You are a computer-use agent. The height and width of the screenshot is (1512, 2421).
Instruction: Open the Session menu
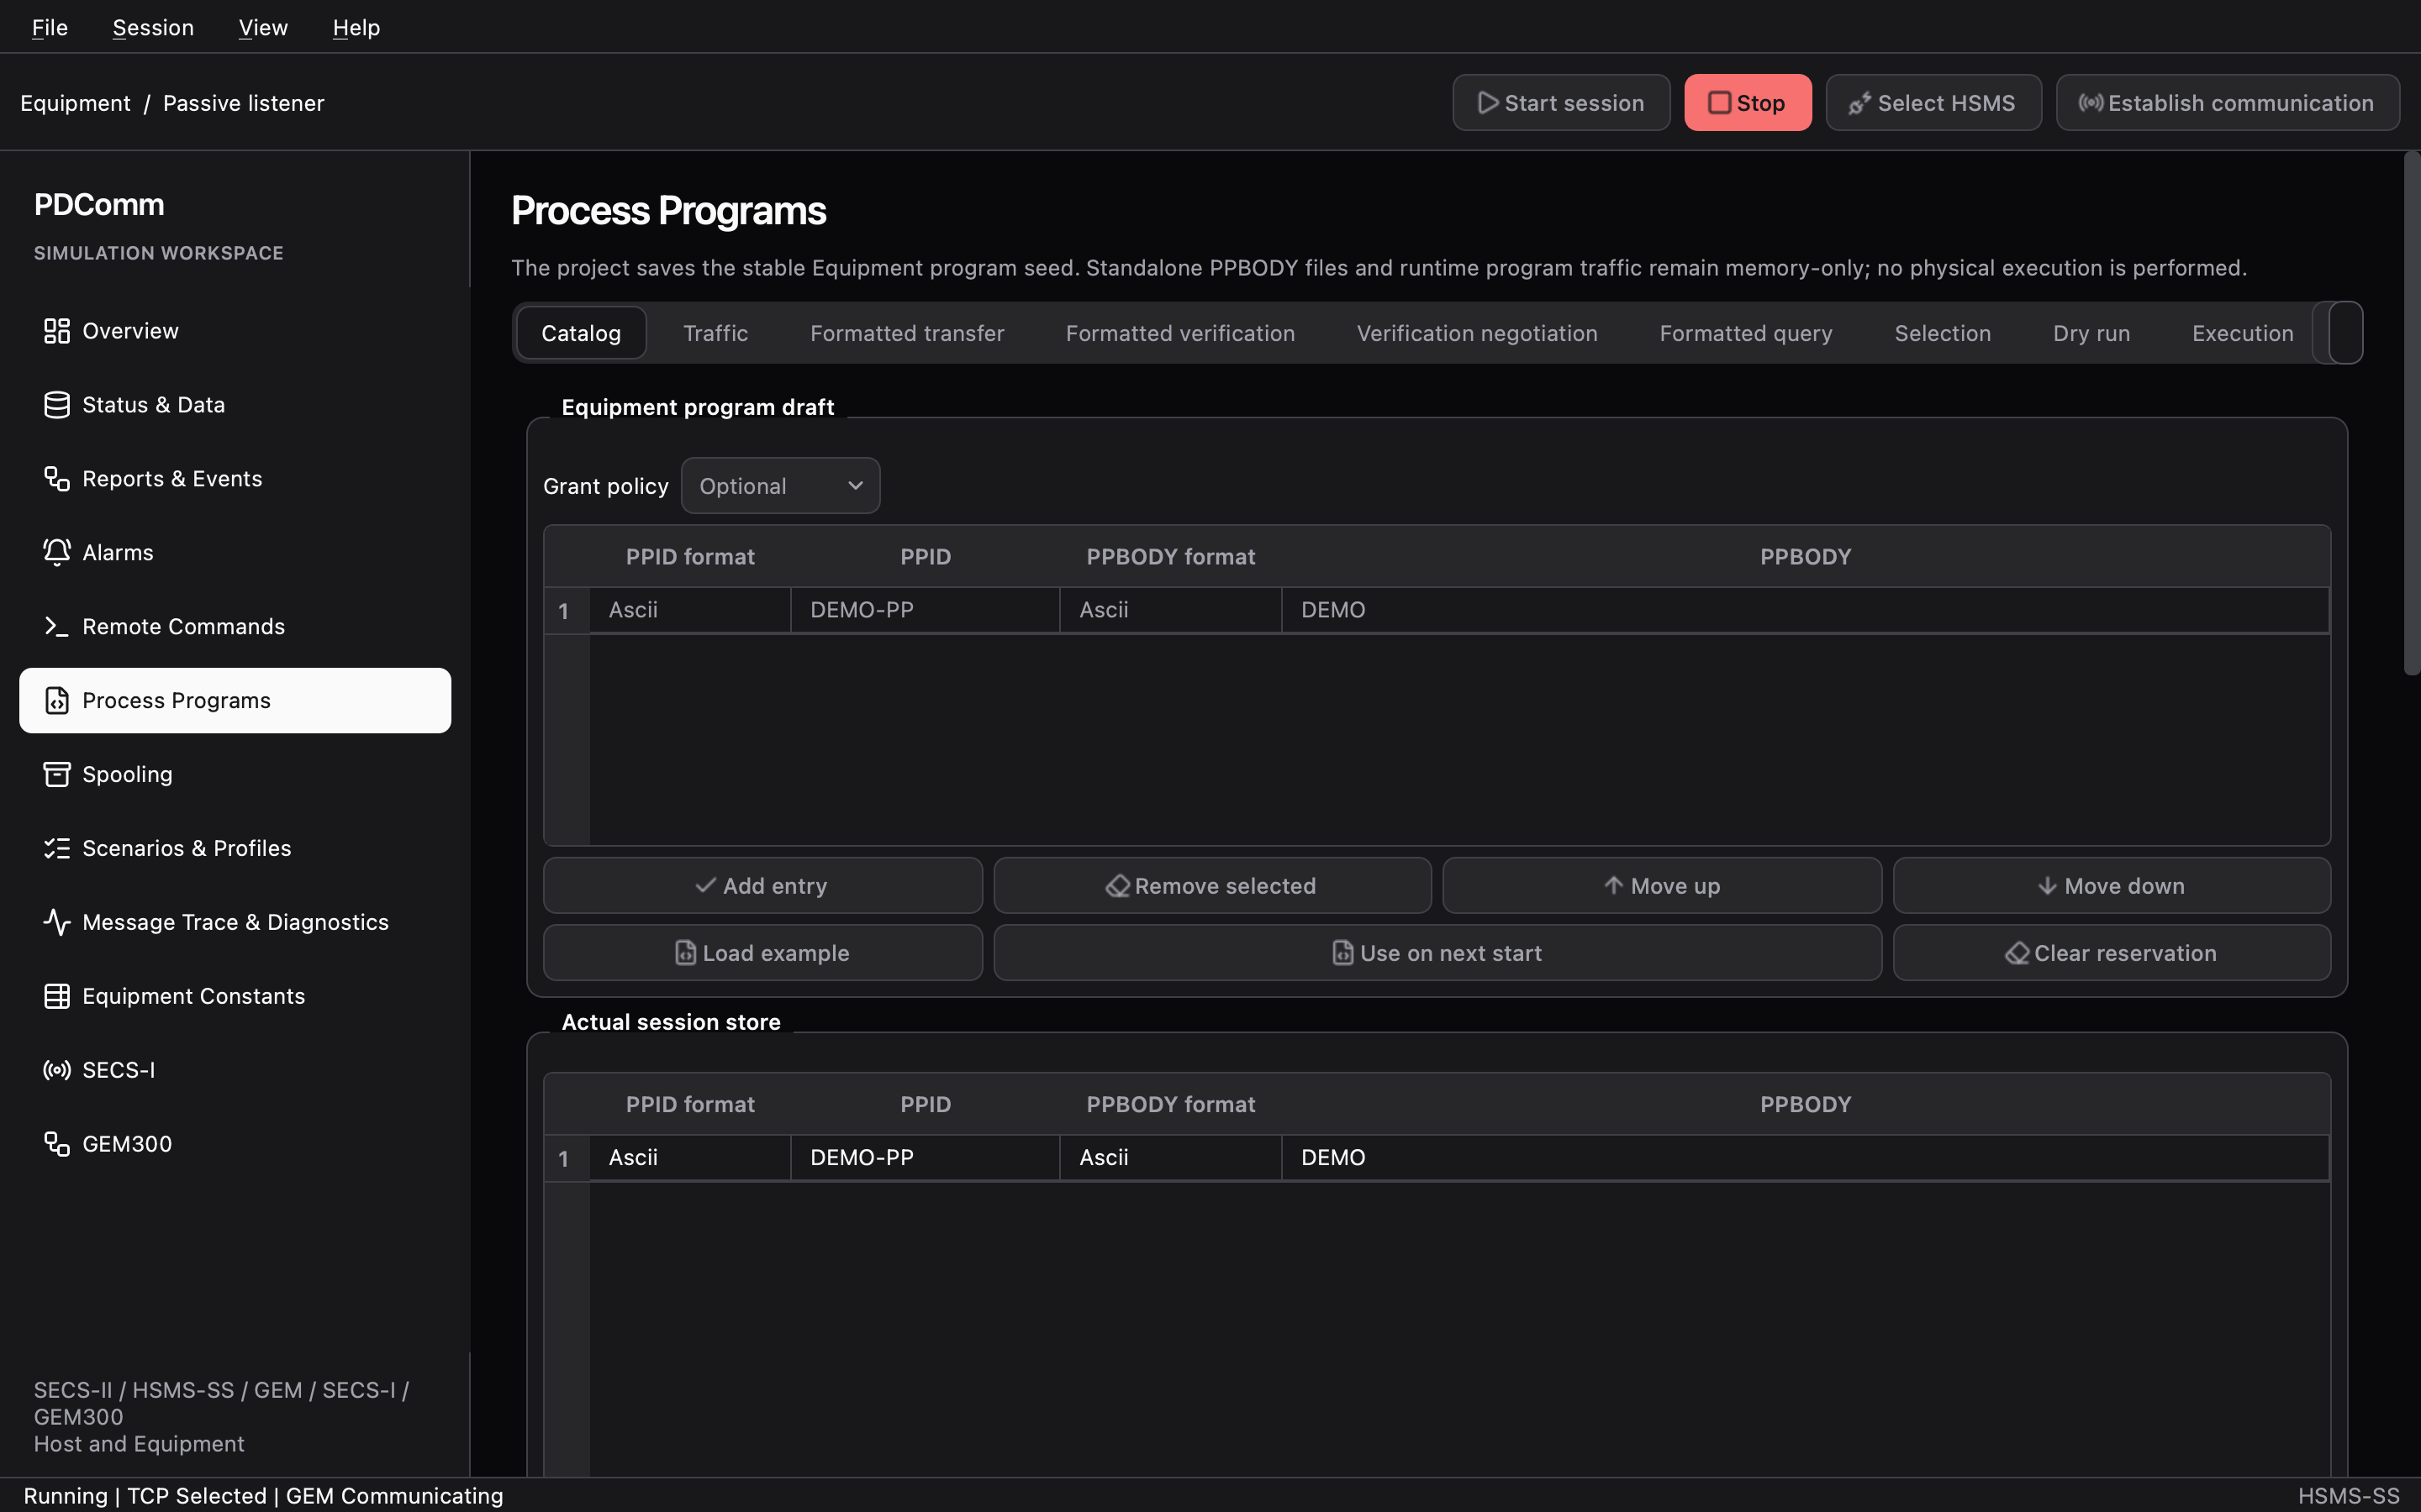(x=153, y=27)
